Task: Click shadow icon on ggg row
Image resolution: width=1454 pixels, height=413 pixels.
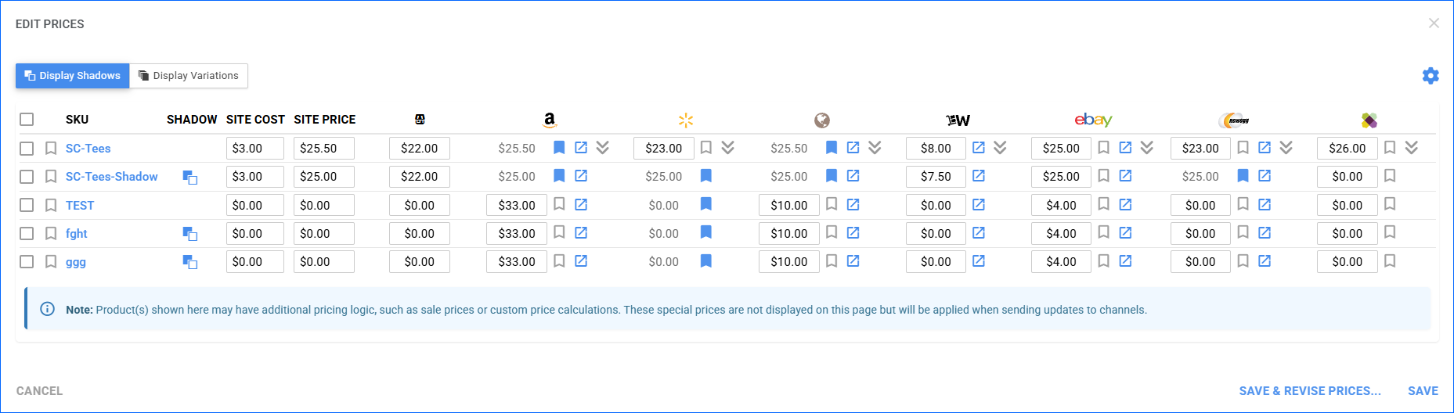Action: [189, 262]
